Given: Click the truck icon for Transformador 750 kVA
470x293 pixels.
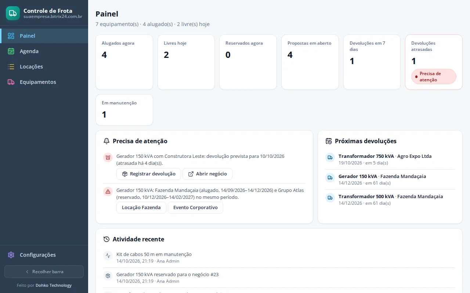Looking at the screenshot, I should point(330,157).
